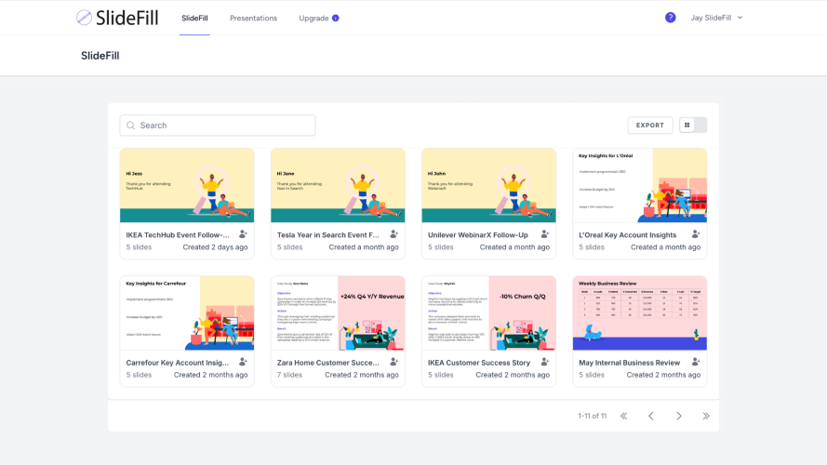Switch to grid view icon
This screenshot has width=827, height=465.
687,125
